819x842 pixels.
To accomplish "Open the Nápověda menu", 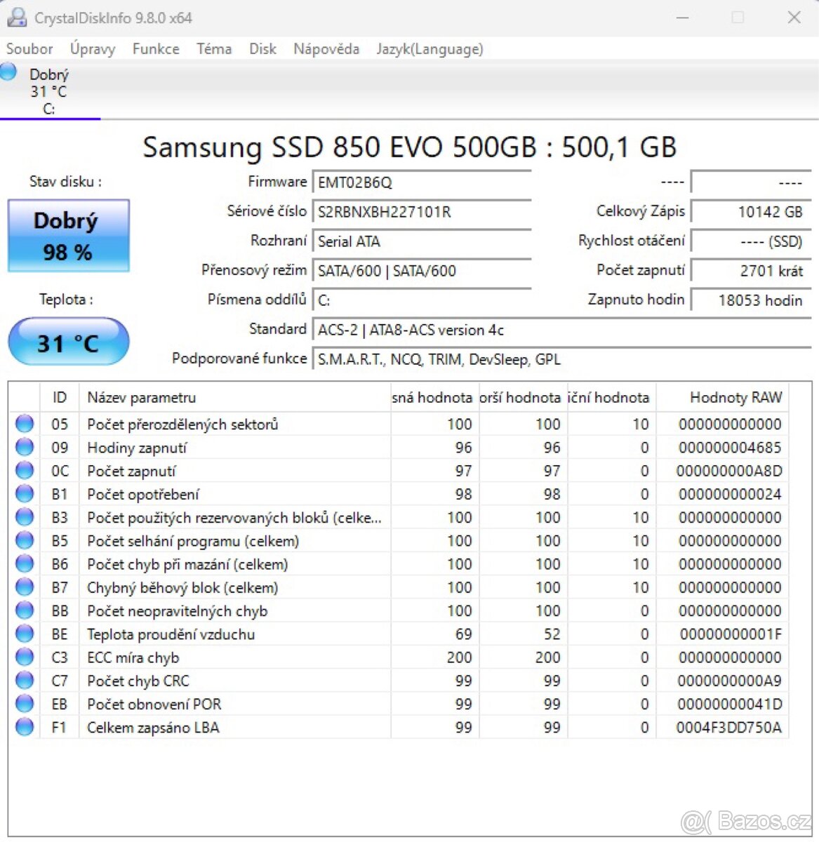I will [326, 48].
